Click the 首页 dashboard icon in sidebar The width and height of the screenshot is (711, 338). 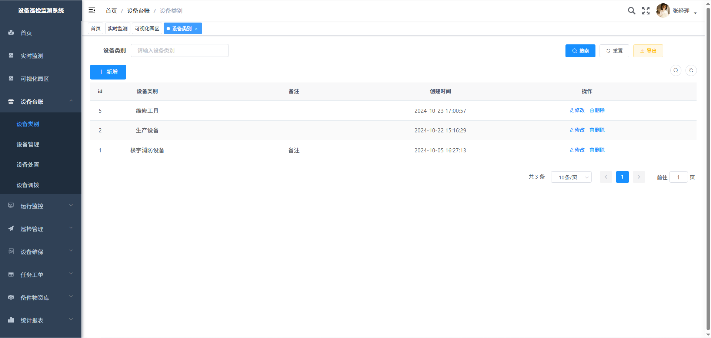tap(11, 33)
